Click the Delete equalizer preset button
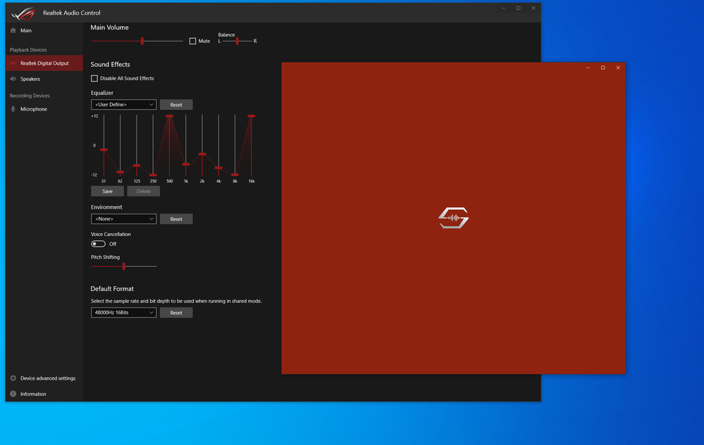This screenshot has height=445, width=704. pos(143,191)
